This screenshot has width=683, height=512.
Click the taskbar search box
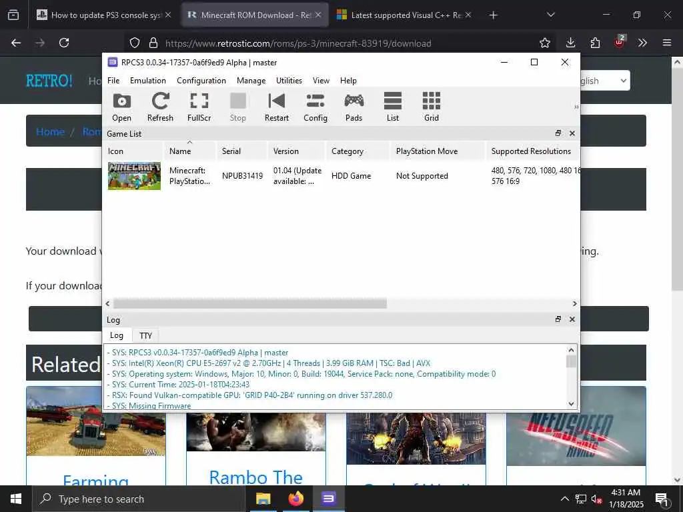139,499
